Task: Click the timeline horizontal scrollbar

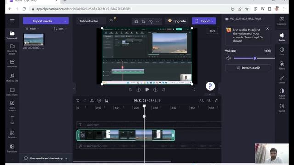Action: pos(122,162)
